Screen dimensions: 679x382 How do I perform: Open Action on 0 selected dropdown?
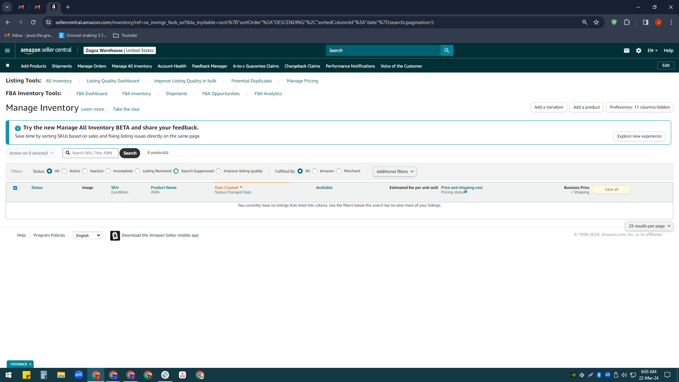[31, 153]
